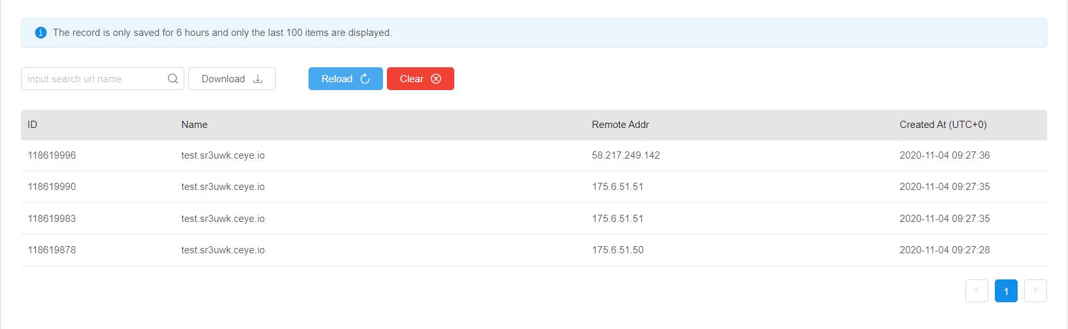Click timestamp 2020-11-04 09:27:28
Screen dimensions: 1068x329
944,250
